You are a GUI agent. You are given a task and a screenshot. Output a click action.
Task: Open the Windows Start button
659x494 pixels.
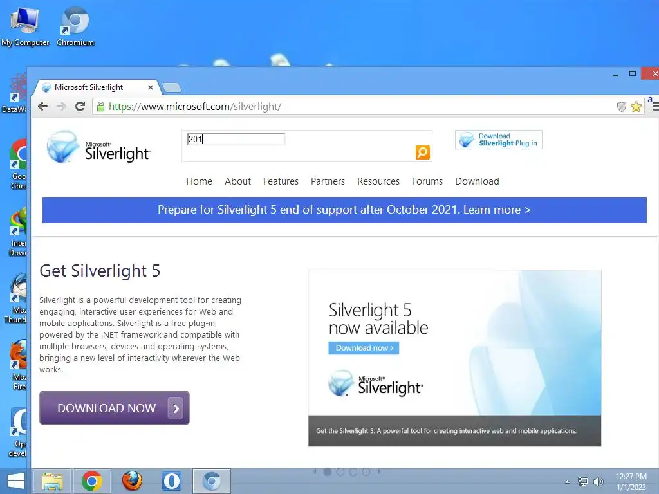16,481
